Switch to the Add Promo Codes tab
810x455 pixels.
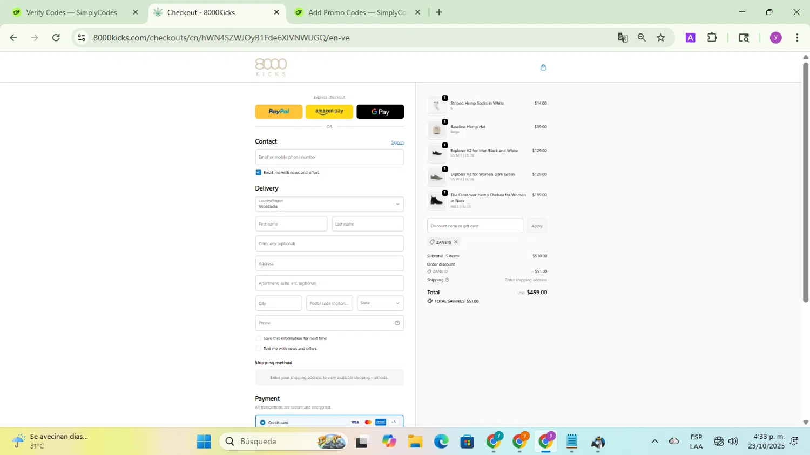click(x=357, y=12)
